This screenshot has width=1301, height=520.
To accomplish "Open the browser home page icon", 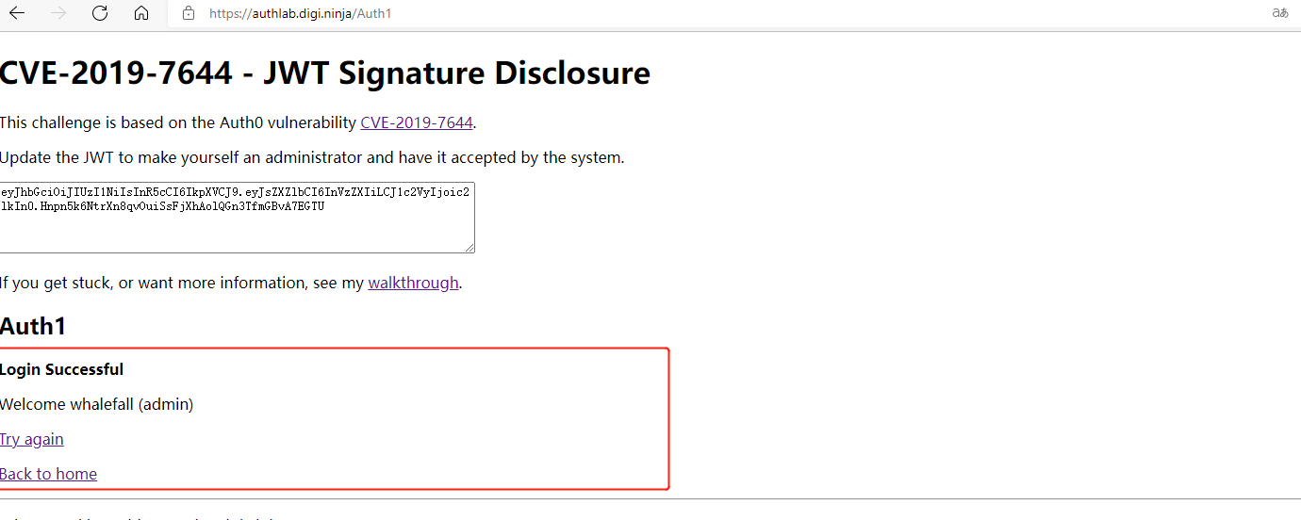I will [141, 13].
